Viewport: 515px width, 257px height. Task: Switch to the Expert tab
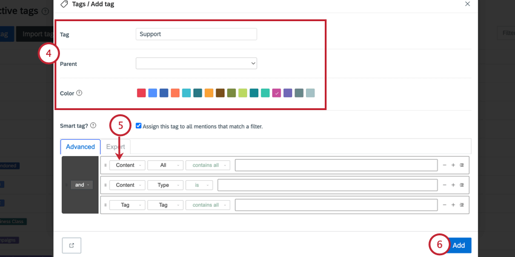coord(116,146)
